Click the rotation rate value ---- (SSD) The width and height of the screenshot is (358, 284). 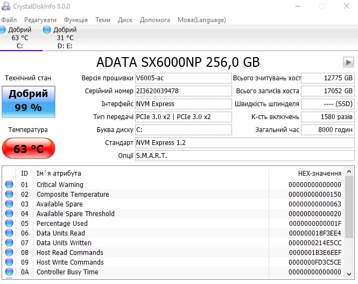pyautogui.click(x=328, y=104)
